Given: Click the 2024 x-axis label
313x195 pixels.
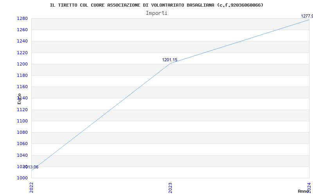Looking at the screenshot, I should tap(309, 187).
